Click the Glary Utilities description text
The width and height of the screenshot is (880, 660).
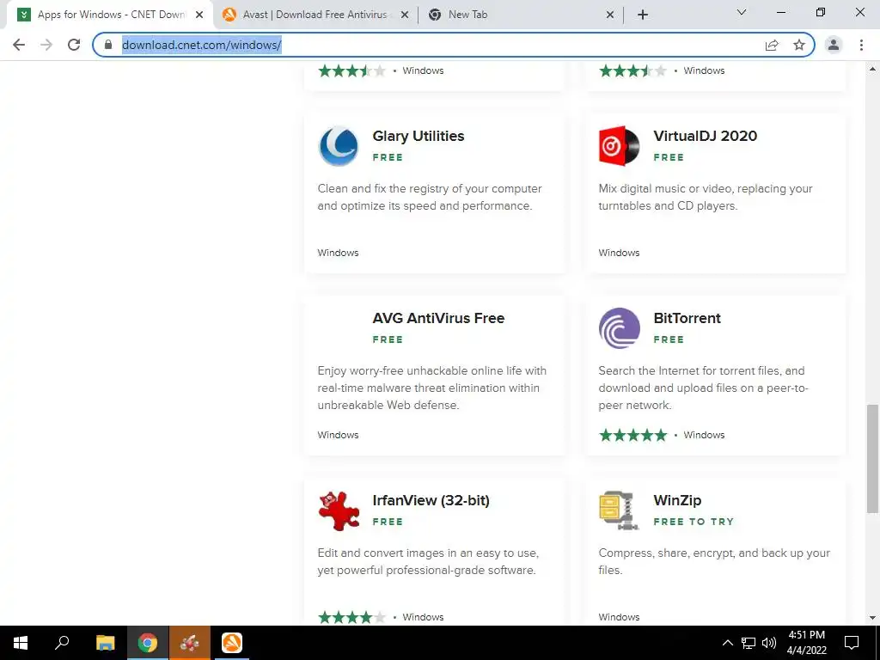click(430, 197)
